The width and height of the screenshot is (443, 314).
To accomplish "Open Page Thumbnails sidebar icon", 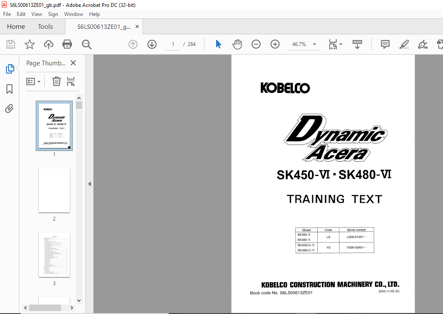I will pos(10,69).
